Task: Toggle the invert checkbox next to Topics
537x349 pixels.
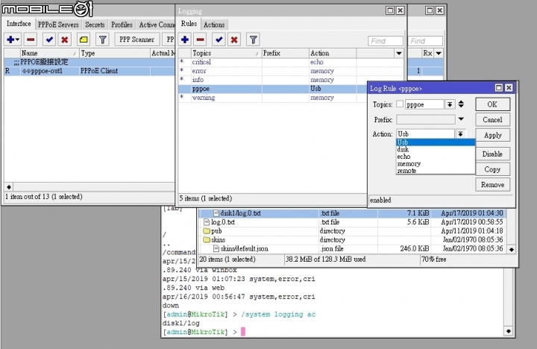Action: pos(400,104)
